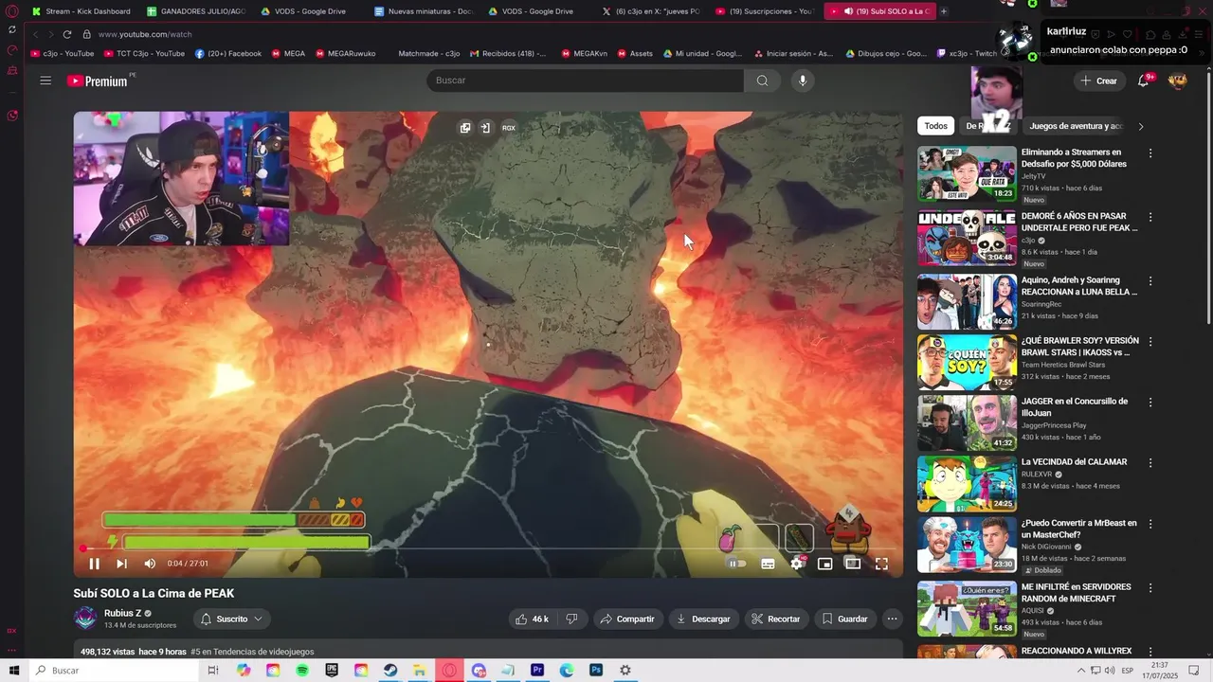Open the YouTube guide hamburger menu
The image size is (1213, 682).
point(45,81)
